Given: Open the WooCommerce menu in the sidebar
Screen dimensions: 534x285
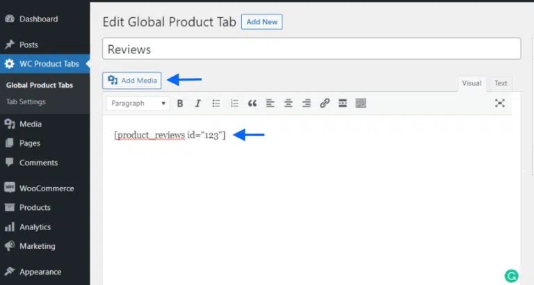Looking at the screenshot, I should coord(47,188).
